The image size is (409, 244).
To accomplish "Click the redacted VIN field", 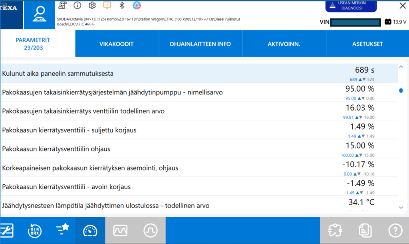I will click(355, 22).
